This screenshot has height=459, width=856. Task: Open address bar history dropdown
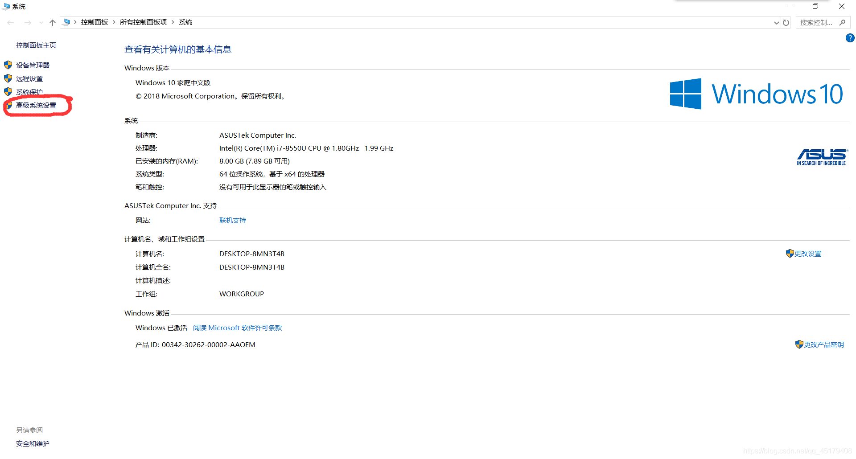(x=776, y=23)
